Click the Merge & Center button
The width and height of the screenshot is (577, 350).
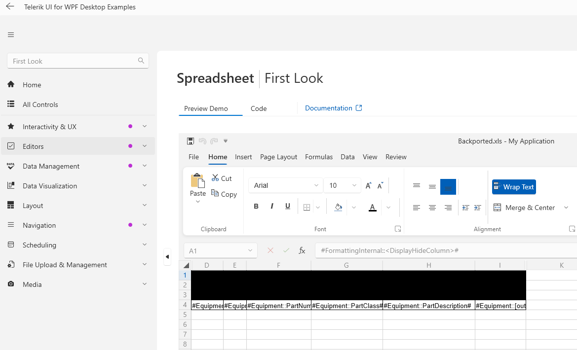(524, 208)
